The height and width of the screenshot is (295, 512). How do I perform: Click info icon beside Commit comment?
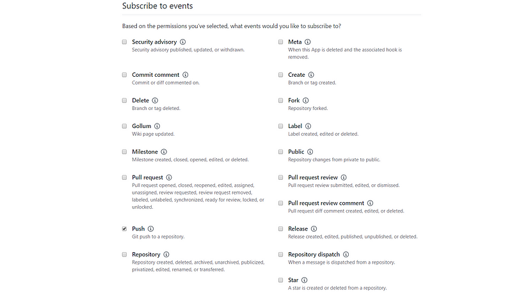tap(186, 75)
